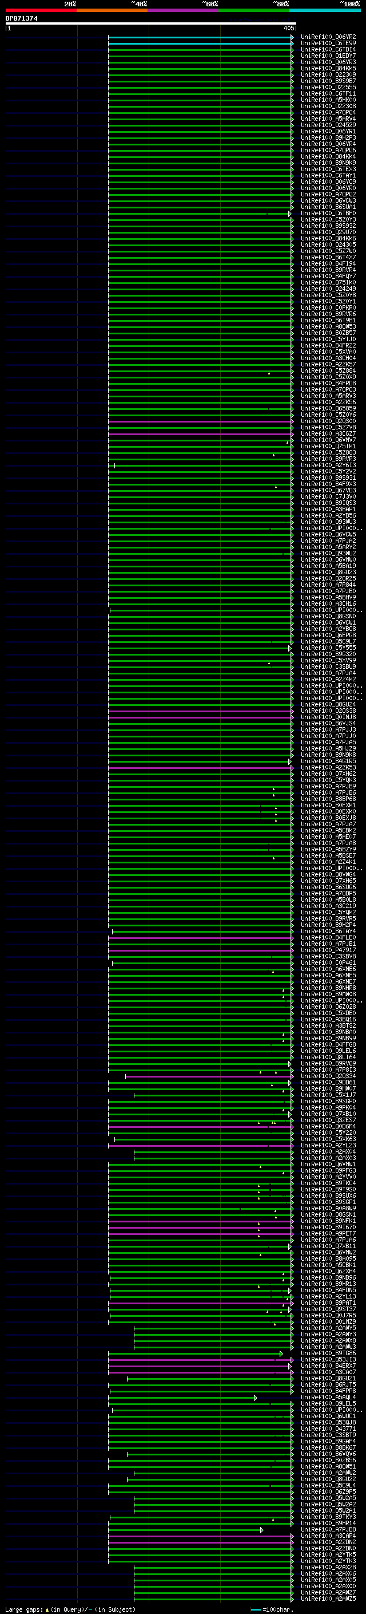Click the green ~80% legend color segment
Image resolution: width=366 pixels, height=1614 pixels.
254,10
